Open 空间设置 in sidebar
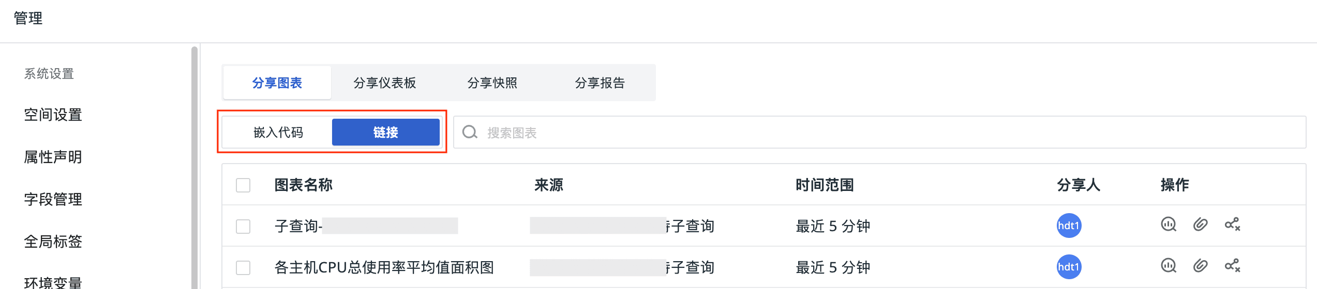 (53, 115)
